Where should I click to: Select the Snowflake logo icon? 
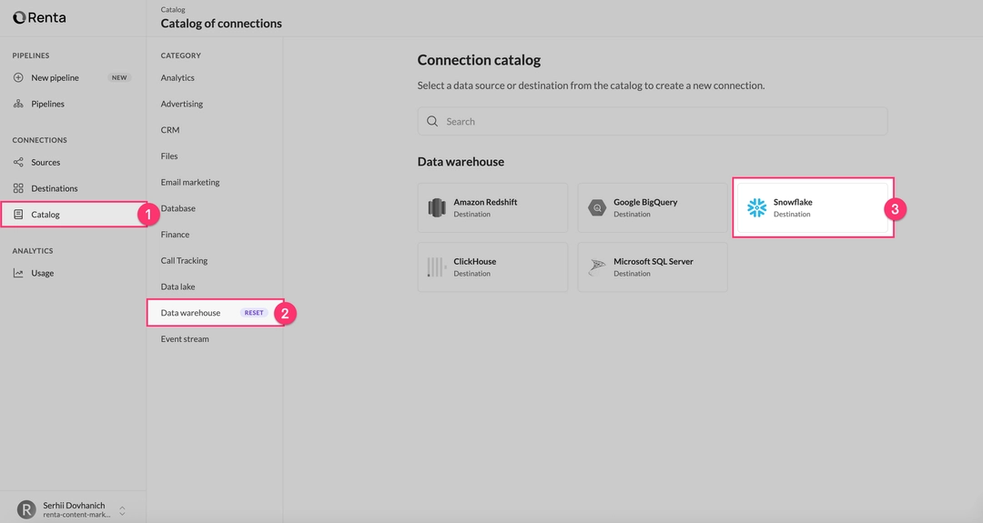pos(756,208)
